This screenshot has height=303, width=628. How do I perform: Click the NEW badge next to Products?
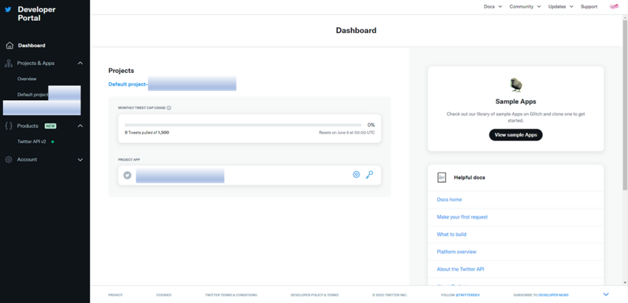[x=51, y=126]
